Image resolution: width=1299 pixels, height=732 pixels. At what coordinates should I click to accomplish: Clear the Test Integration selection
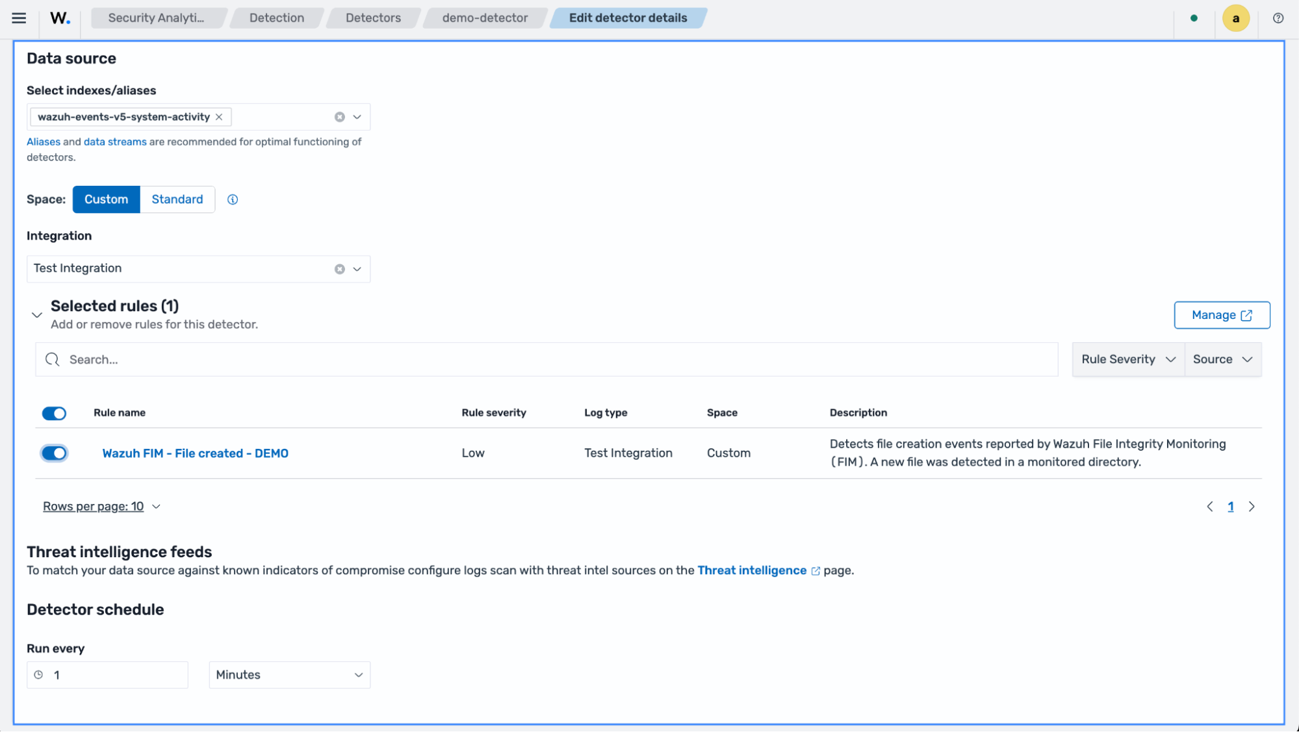point(339,269)
